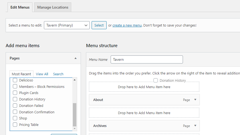Enable the Shop page checkbox
The width and height of the screenshot is (240, 135).
(15, 118)
